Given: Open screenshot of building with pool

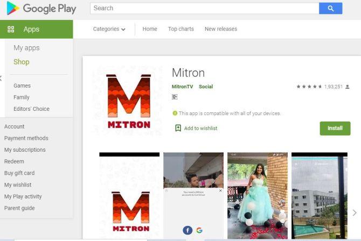Looking at the screenshot, I should [x=320, y=196].
